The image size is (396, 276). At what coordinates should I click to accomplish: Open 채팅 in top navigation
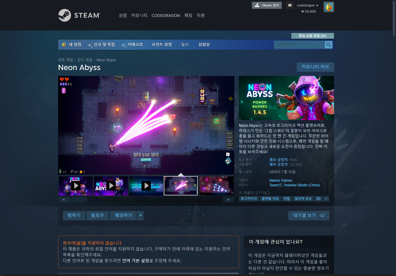(x=188, y=15)
